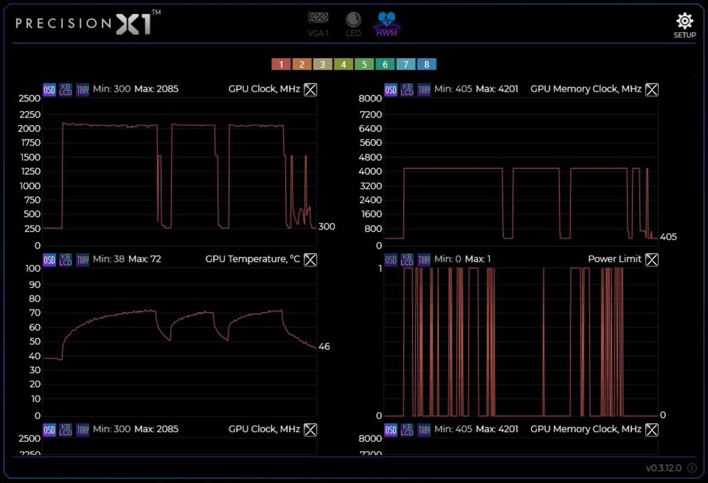Pick teal swatch number 6

[385, 65]
